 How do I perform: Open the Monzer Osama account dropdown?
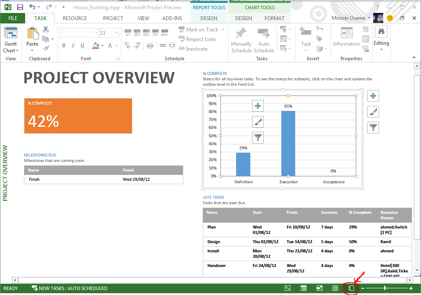pos(369,18)
